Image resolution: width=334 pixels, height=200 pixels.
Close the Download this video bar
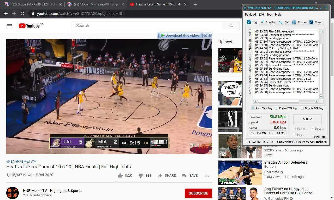point(210,35)
